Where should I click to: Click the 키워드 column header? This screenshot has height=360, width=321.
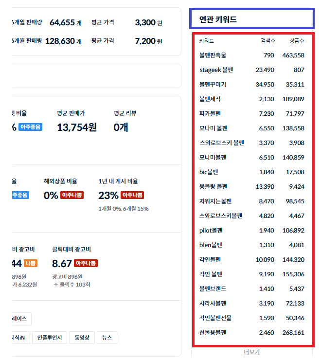tap(206, 41)
